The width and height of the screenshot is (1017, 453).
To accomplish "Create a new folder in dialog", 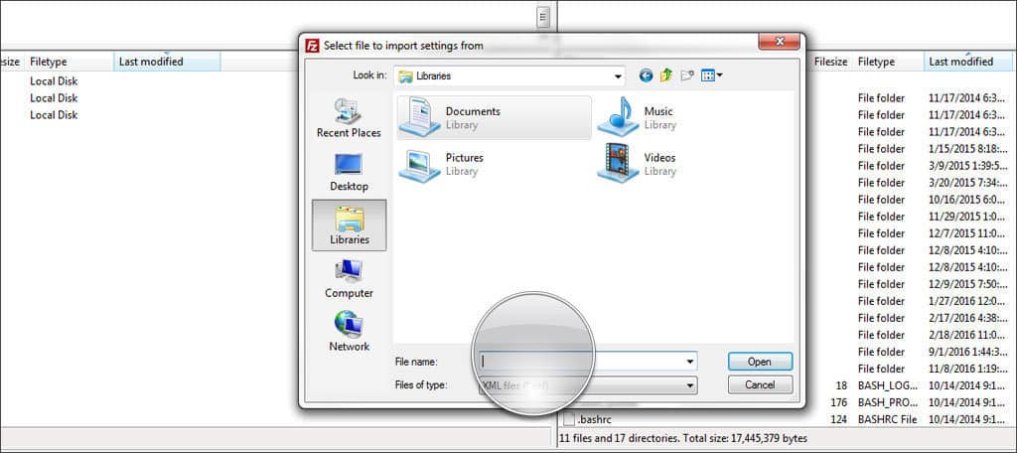I will 686,75.
